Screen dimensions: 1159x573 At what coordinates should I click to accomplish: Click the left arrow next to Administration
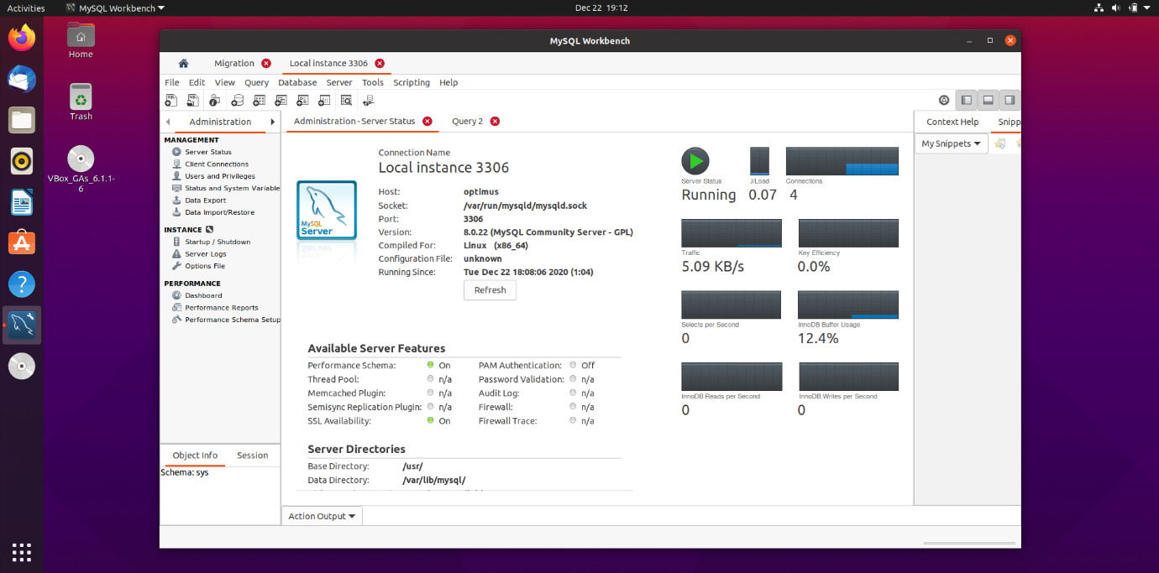pyautogui.click(x=168, y=122)
